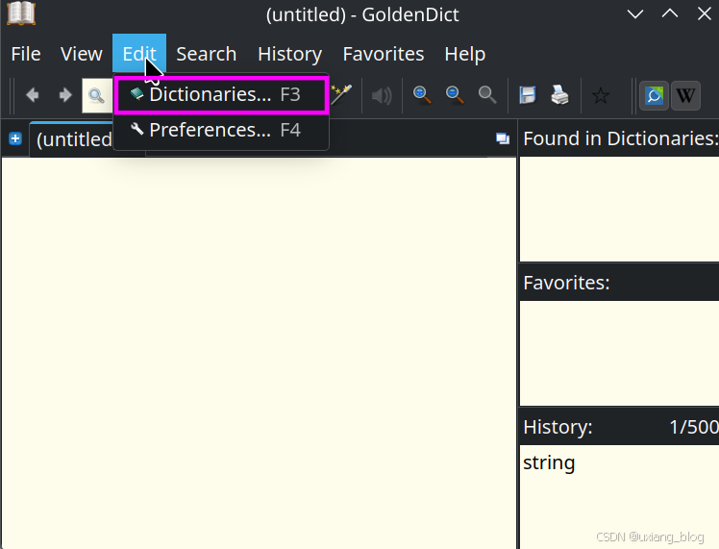Click the Favorites pane list area
Image resolution: width=719 pixels, height=549 pixels.
click(x=619, y=353)
